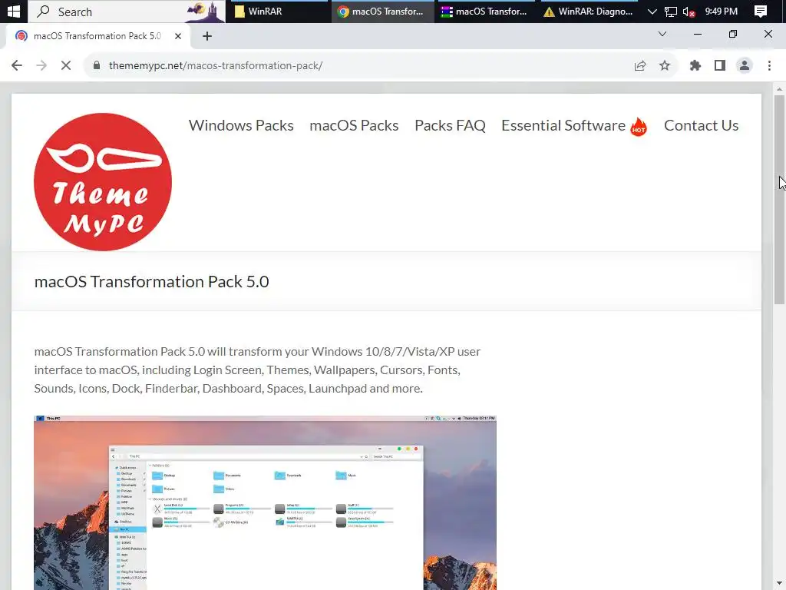
Task: Click the scrollbar down arrow
Action: 779,584
